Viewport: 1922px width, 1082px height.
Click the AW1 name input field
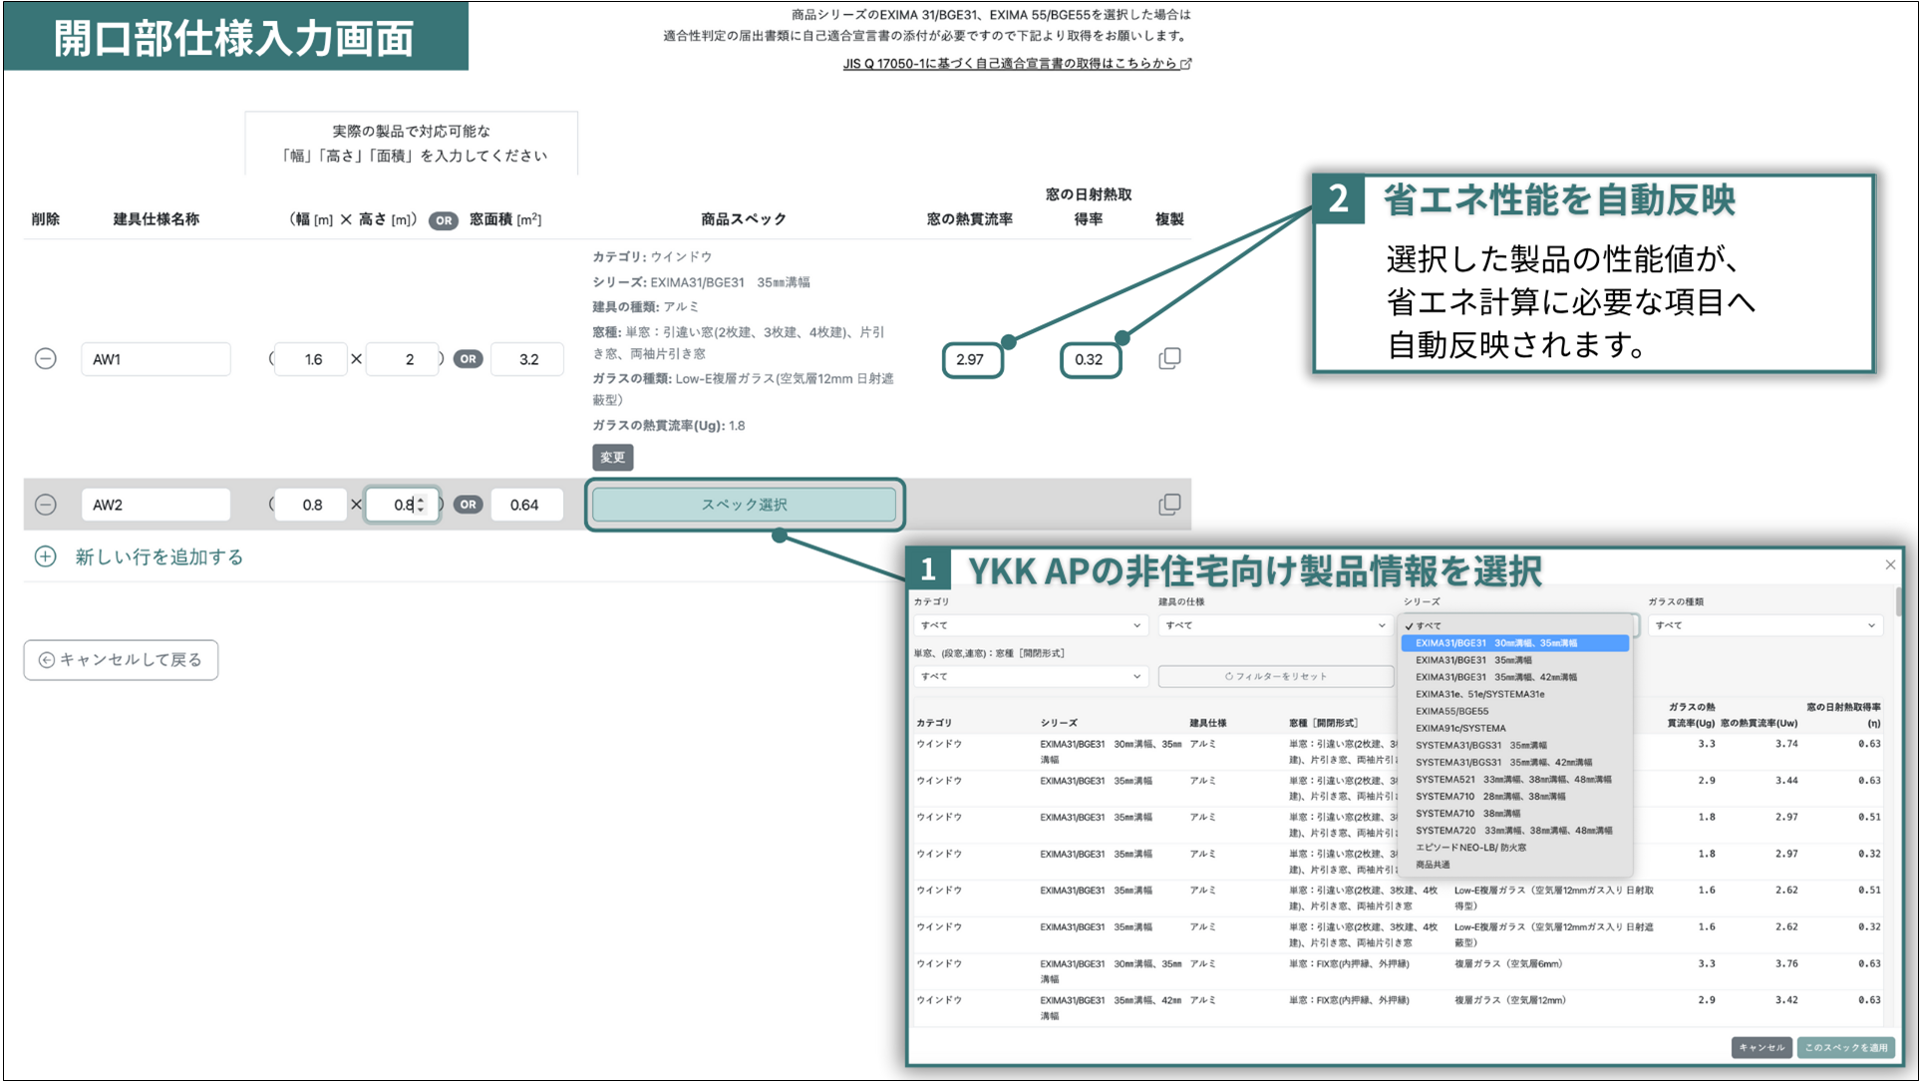pyautogui.click(x=156, y=359)
